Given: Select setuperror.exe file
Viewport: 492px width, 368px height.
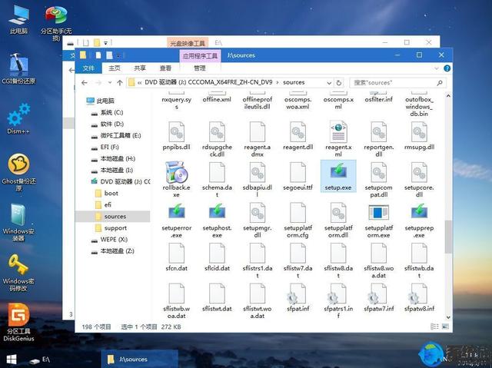Looking at the screenshot, I should pyautogui.click(x=176, y=220).
